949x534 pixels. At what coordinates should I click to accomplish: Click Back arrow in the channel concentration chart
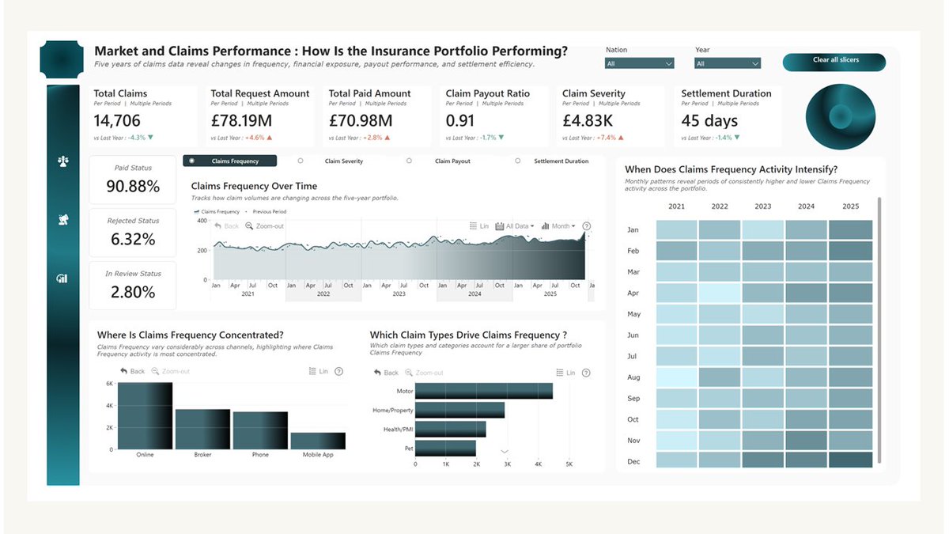[x=132, y=371]
